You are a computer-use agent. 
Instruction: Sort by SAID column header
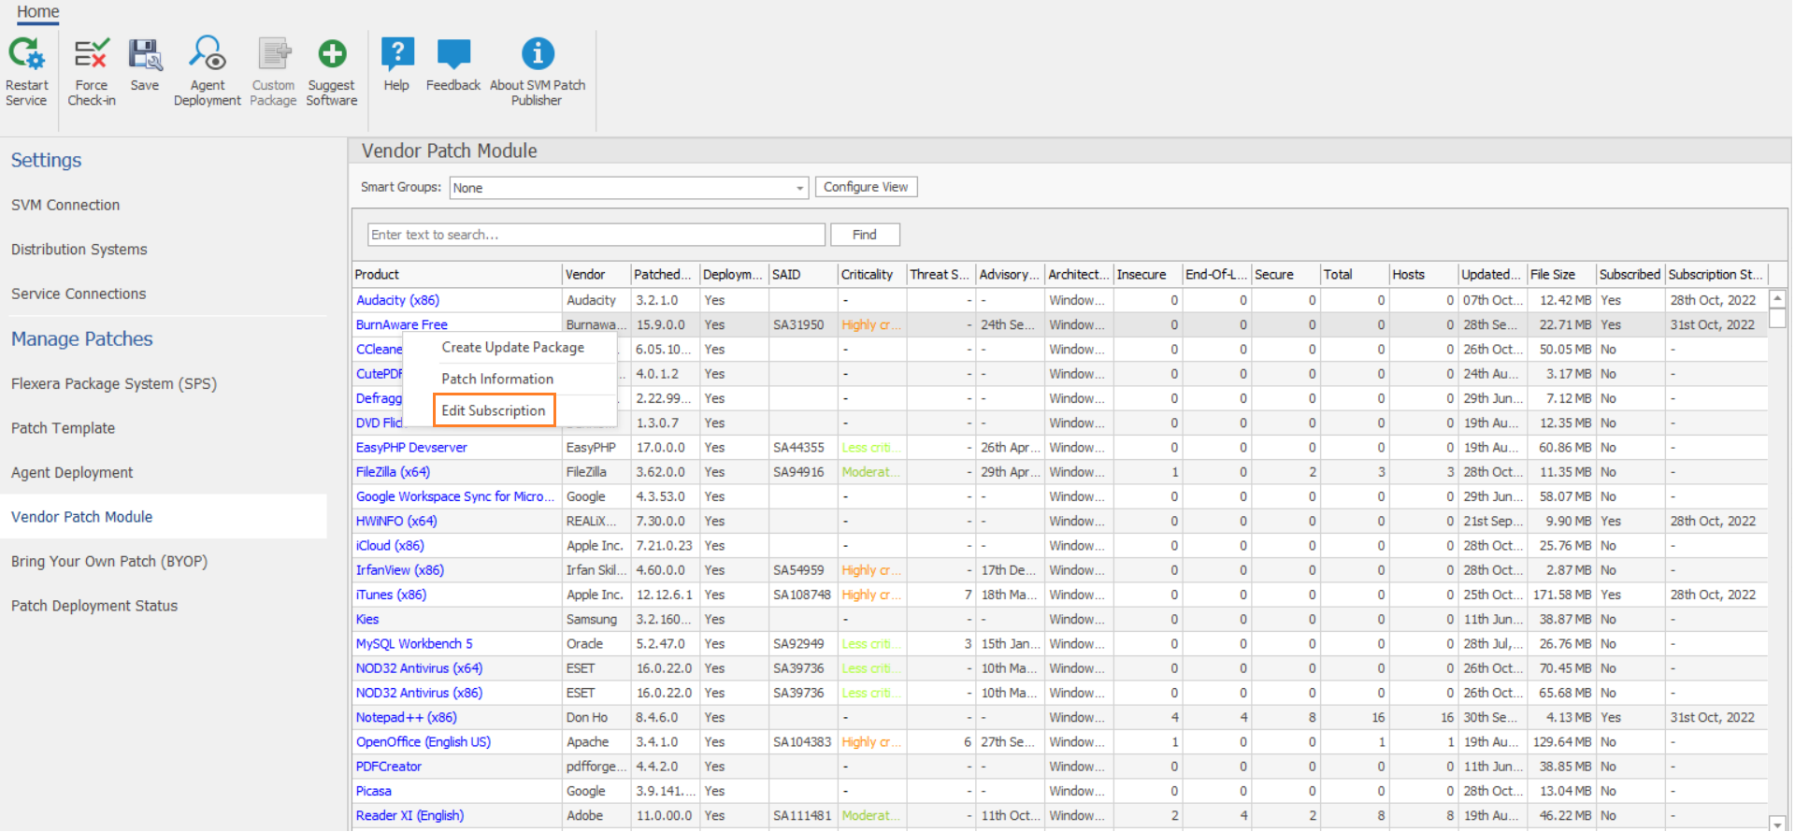pyautogui.click(x=802, y=275)
